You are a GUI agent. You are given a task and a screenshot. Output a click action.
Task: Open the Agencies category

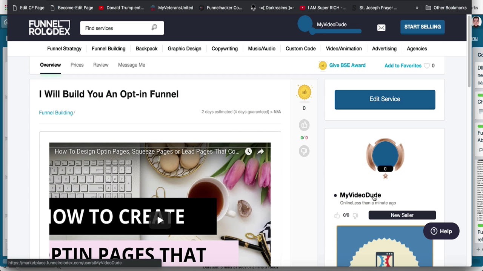[x=417, y=49]
